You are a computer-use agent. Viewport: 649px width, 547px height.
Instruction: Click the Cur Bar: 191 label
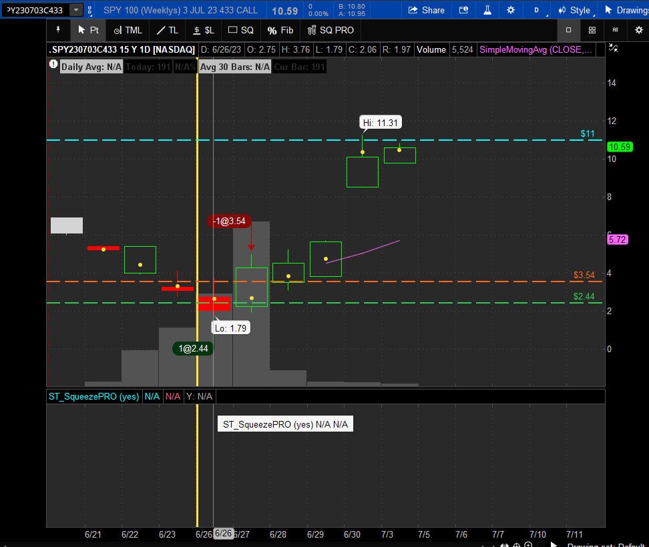click(x=299, y=67)
